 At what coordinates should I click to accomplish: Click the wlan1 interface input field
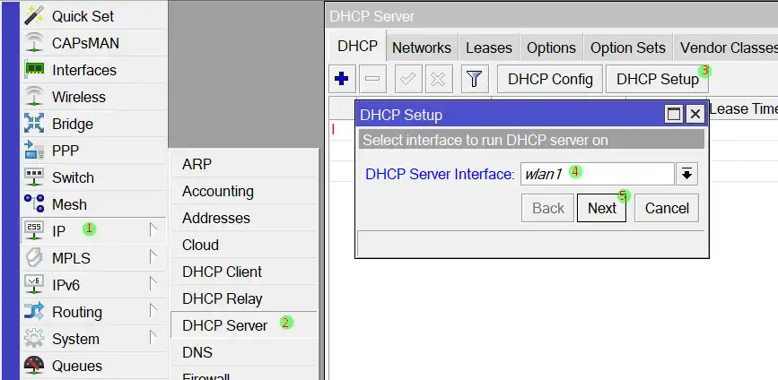(597, 174)
